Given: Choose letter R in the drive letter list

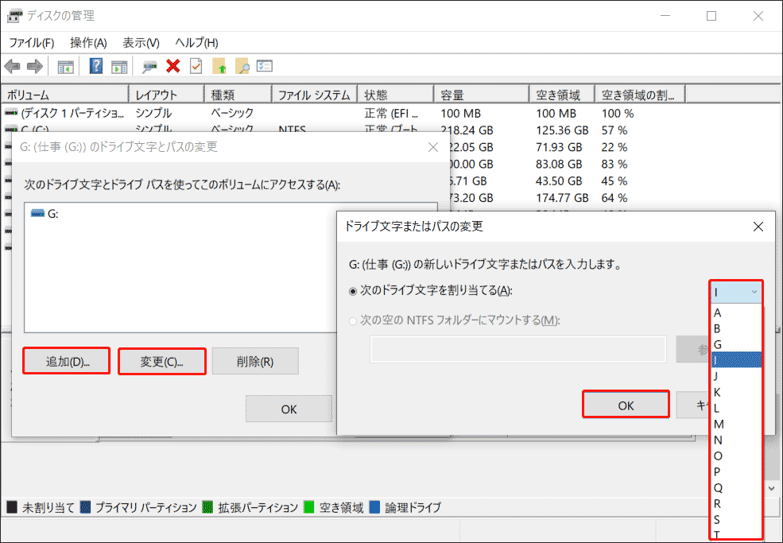Looking at the screenshot, I should tap(736, 503).
